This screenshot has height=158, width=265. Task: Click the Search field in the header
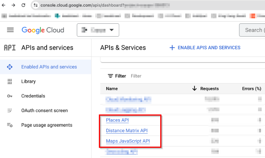click(x=252, y=30)
